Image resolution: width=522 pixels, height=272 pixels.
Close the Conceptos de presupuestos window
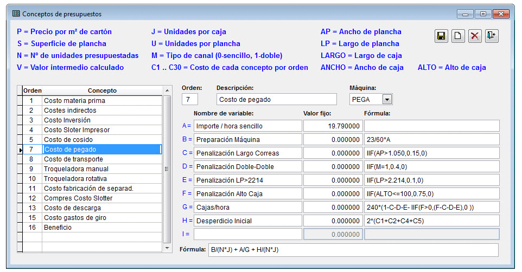coord(501,14)
